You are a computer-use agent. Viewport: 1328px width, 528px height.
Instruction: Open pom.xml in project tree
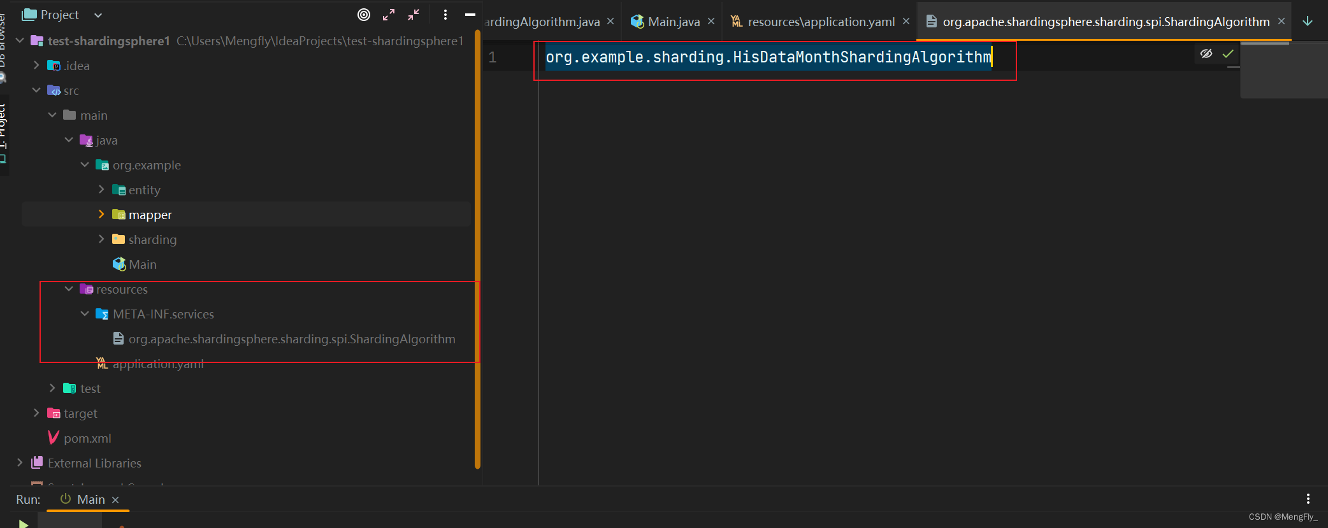pyautogui.click(x=87, y=438)
